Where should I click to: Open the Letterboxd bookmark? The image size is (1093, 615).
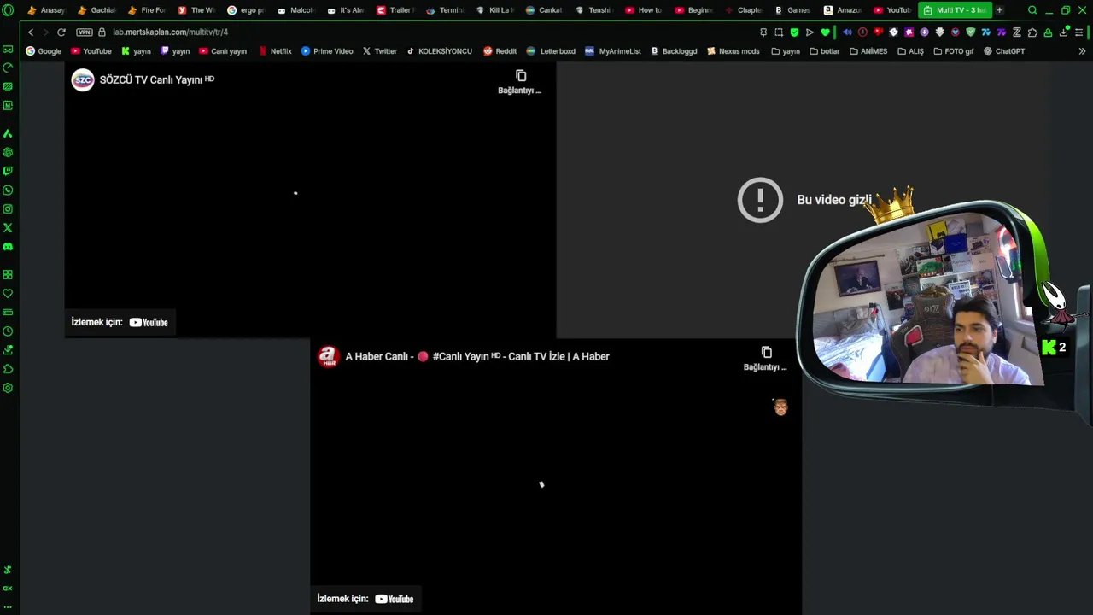point(551,51)
